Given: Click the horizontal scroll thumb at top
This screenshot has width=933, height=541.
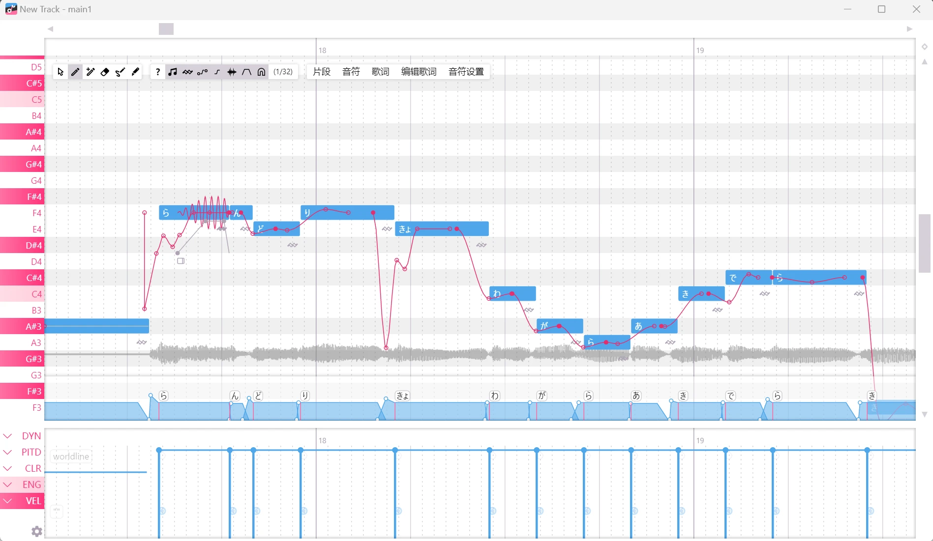Looking at the screenshot, I should click(166, 29).
